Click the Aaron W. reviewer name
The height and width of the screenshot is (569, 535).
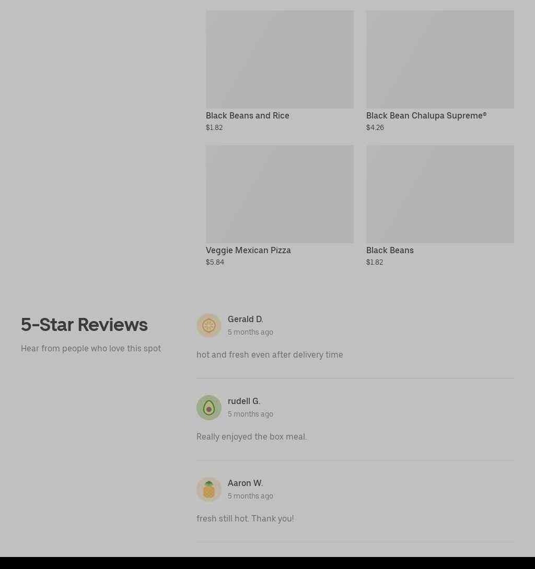[245, 483]
